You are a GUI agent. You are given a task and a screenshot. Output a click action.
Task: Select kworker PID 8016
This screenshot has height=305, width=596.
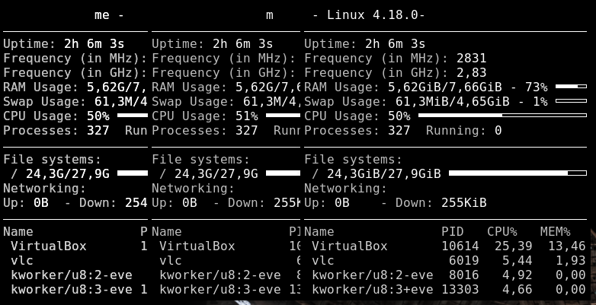tap(464, 275)
